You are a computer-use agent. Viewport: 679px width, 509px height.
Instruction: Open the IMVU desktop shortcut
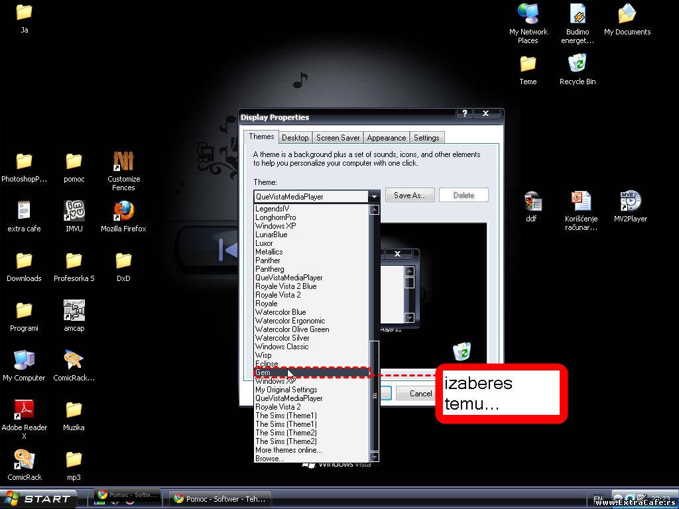click(74, 211)
